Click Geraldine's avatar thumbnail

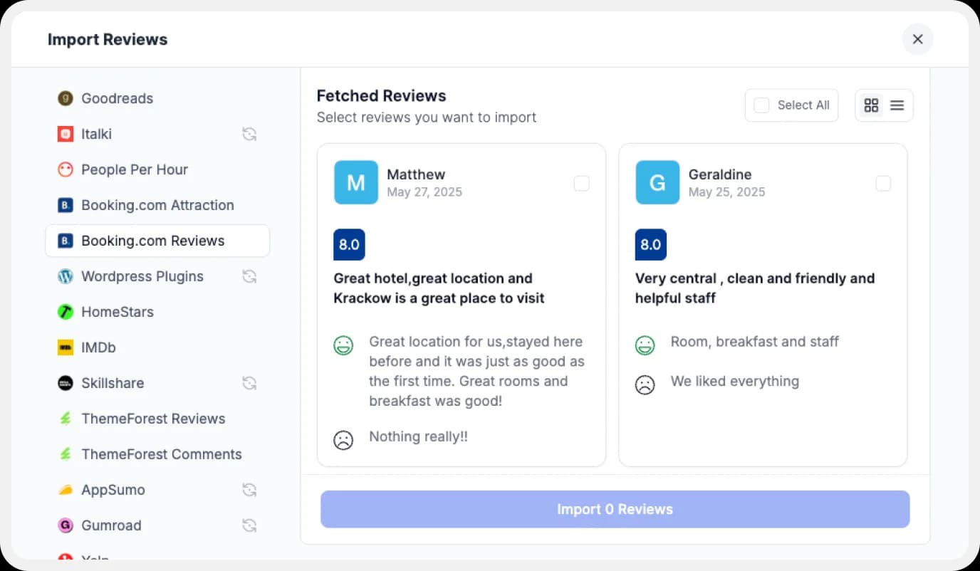[x=657, y=182]
